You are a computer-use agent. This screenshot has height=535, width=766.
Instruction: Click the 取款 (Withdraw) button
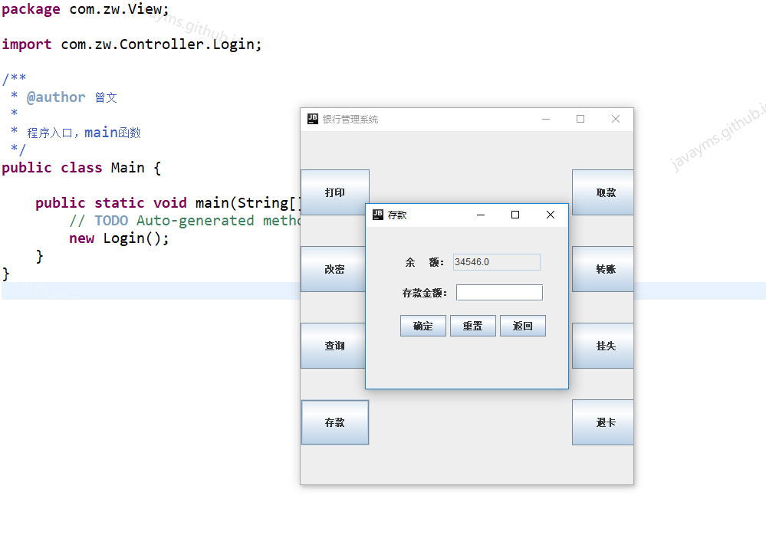coord(602,192)
